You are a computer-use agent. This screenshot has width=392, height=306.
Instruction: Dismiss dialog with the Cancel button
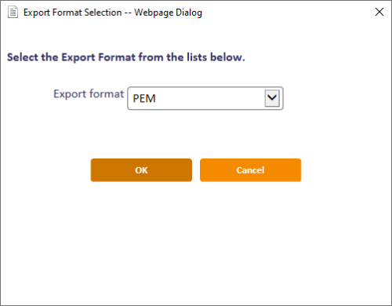tap(251, 170)
